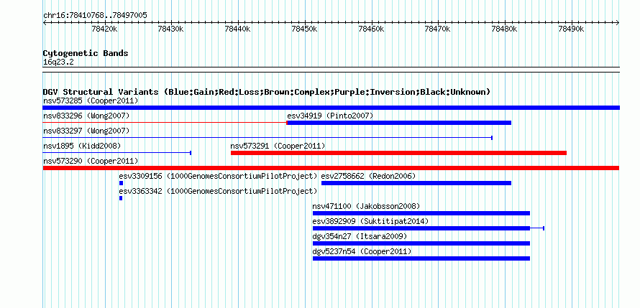This screenshot has width=640, height=308.
Task: Select the nsv573291 red loss bar
Action: tap(398, 153)
